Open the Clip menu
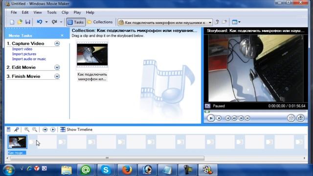 tap(65, 12)
